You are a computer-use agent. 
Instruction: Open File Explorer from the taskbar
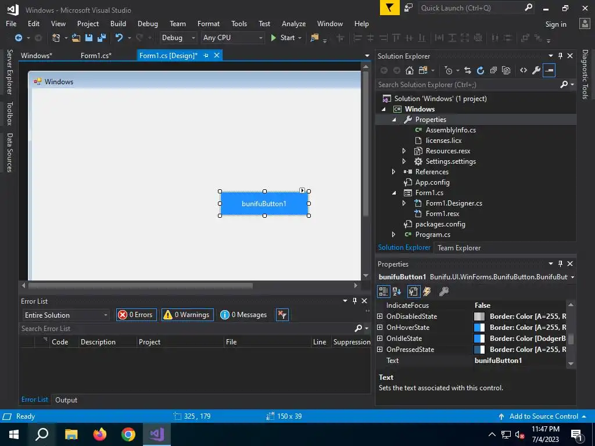point(71,434)
